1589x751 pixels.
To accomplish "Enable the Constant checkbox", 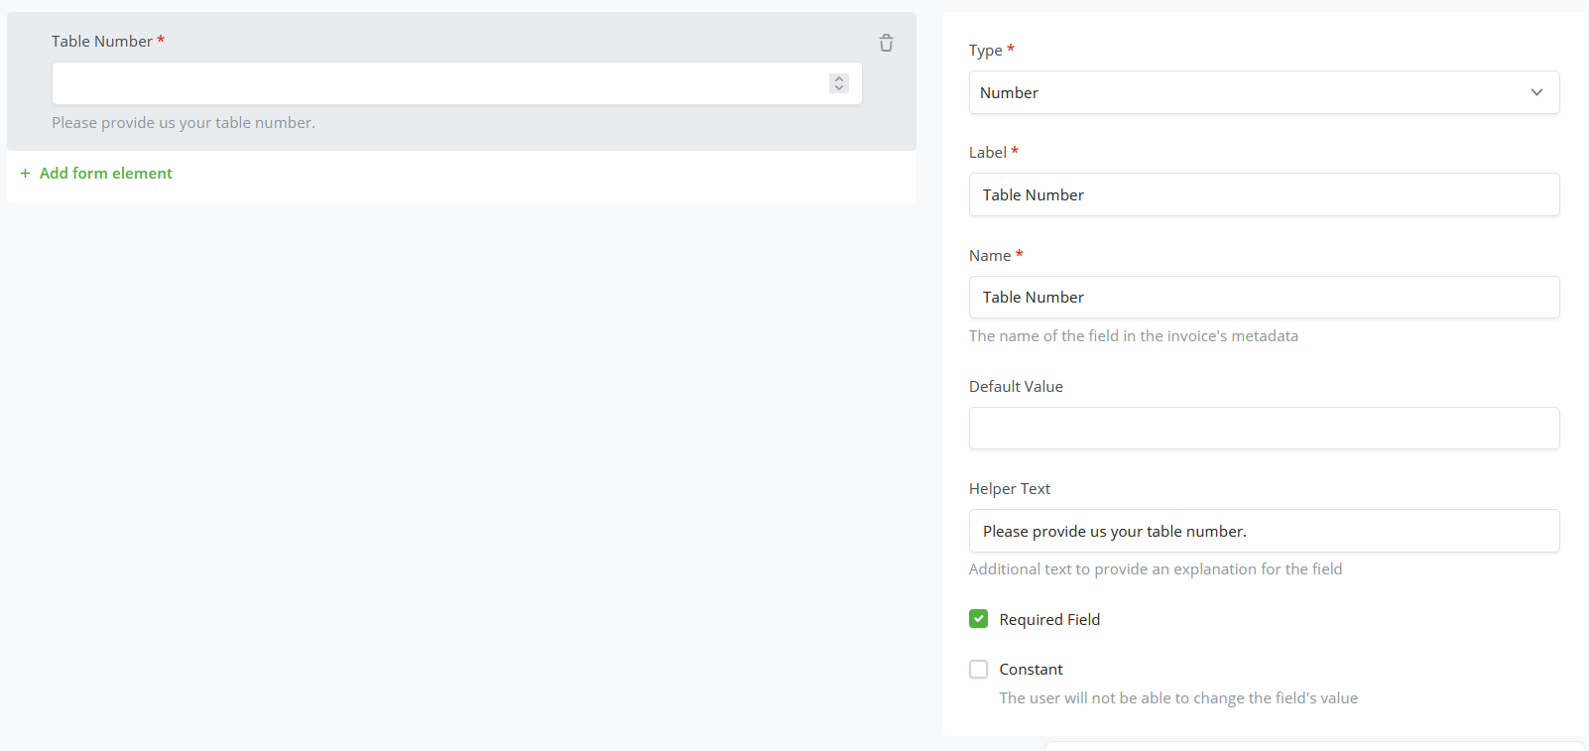I will click(979, 669).
